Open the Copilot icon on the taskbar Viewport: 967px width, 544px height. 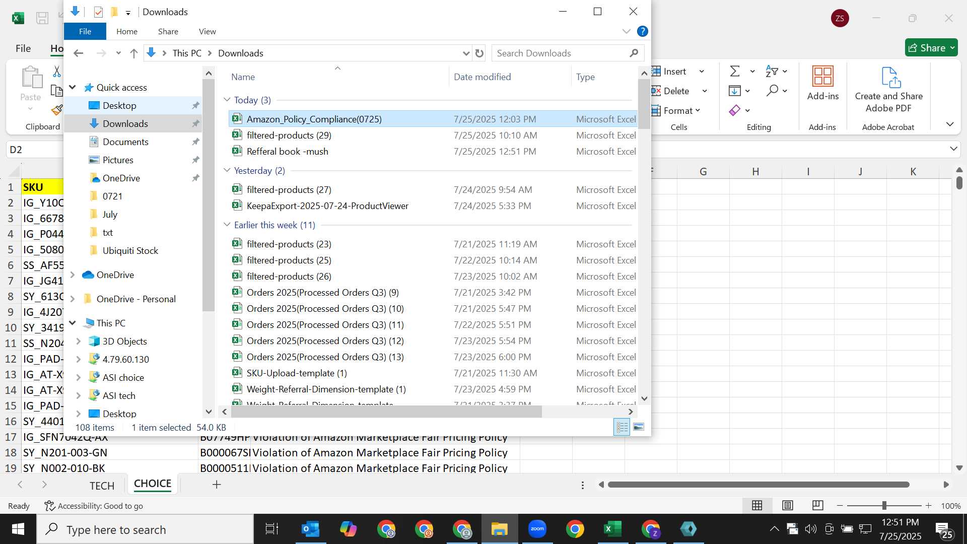(348, 529)
